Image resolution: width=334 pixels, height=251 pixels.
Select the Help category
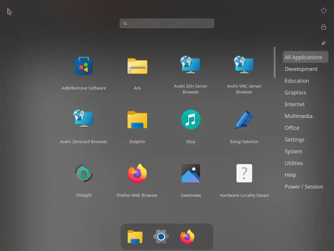point(290,175)
